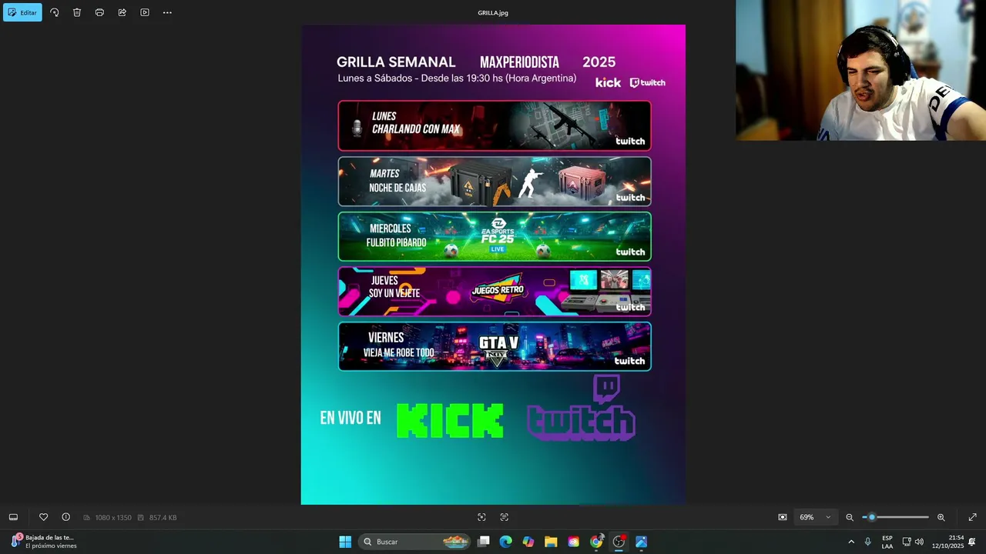The height and width of the screenshot is (554, 986).
Task: Click the GRILLA.jpg title text
Action: pos(493,12)
